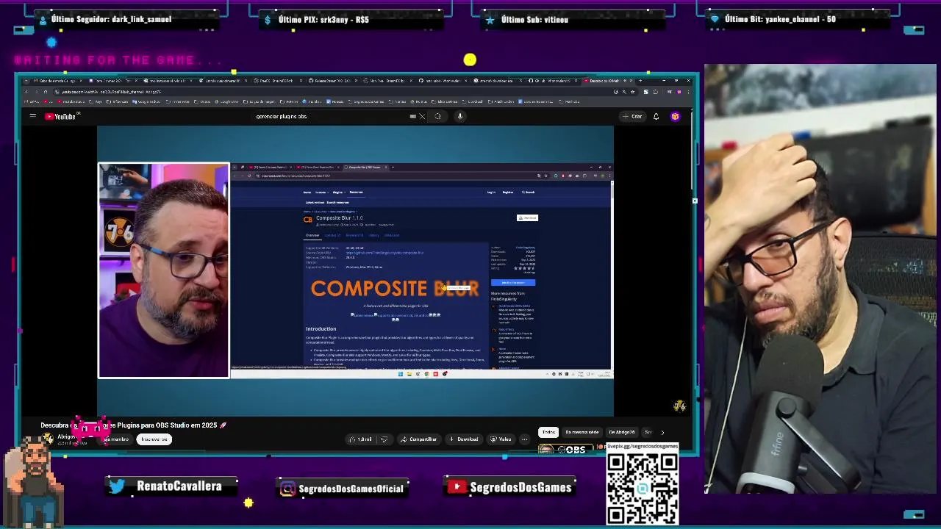This screenshot has height=529, width=941.
Task: Click the Log in link on OBS forum header
Action: (491, 192)
